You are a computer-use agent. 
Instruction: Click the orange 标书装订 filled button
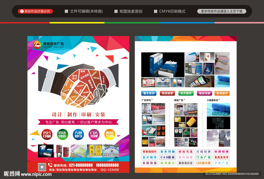point(222,93)
